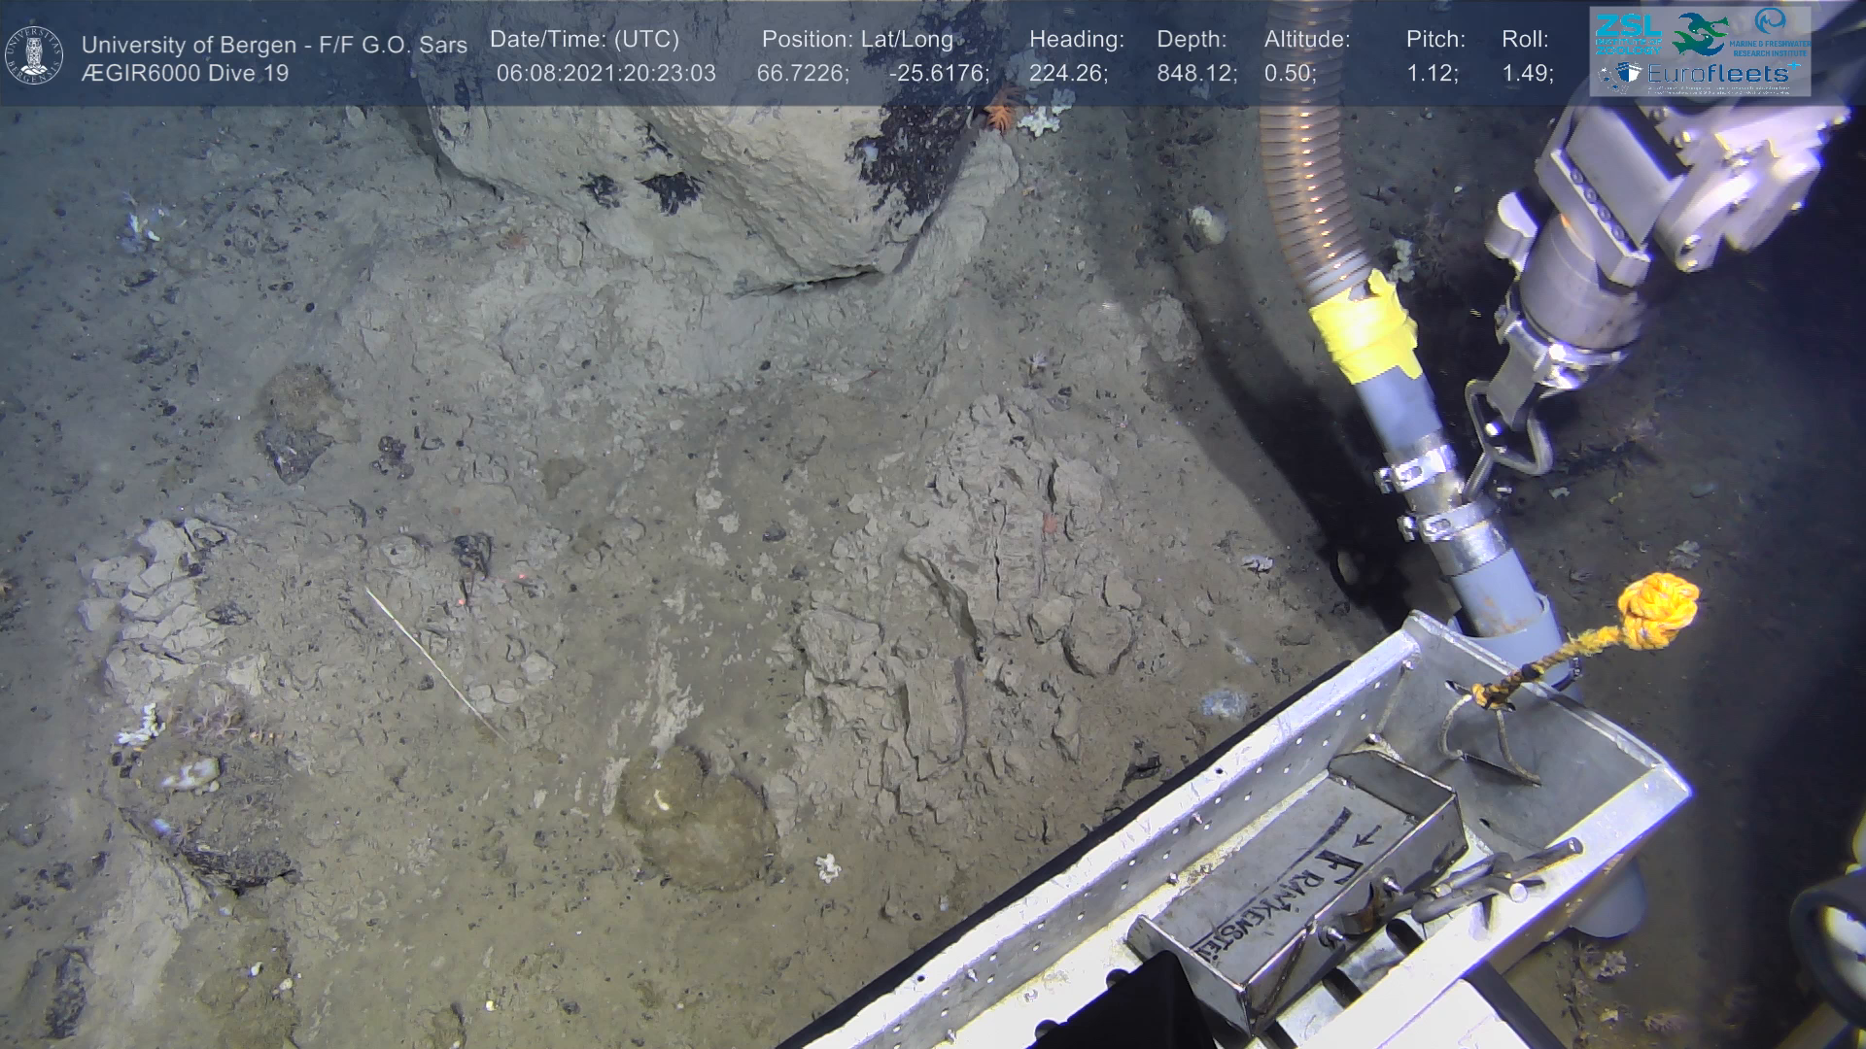This screenshot has height=1049, width=1866.
Task: Click the longitude value -25.6176
Action: pyautogui.click(x=938, y=74)
